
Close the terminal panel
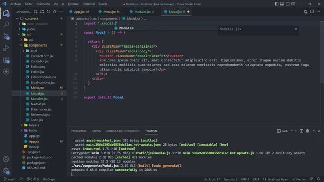(319, 131)
